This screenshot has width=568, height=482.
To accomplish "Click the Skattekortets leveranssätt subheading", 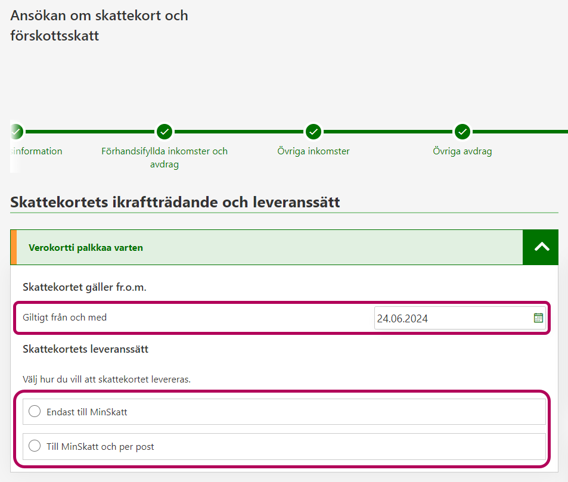I will coord(85,349).
